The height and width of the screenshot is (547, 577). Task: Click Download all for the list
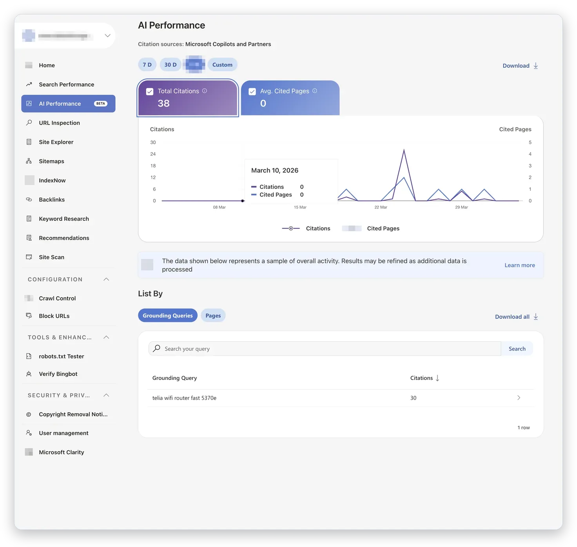click(x=516, y=317)
